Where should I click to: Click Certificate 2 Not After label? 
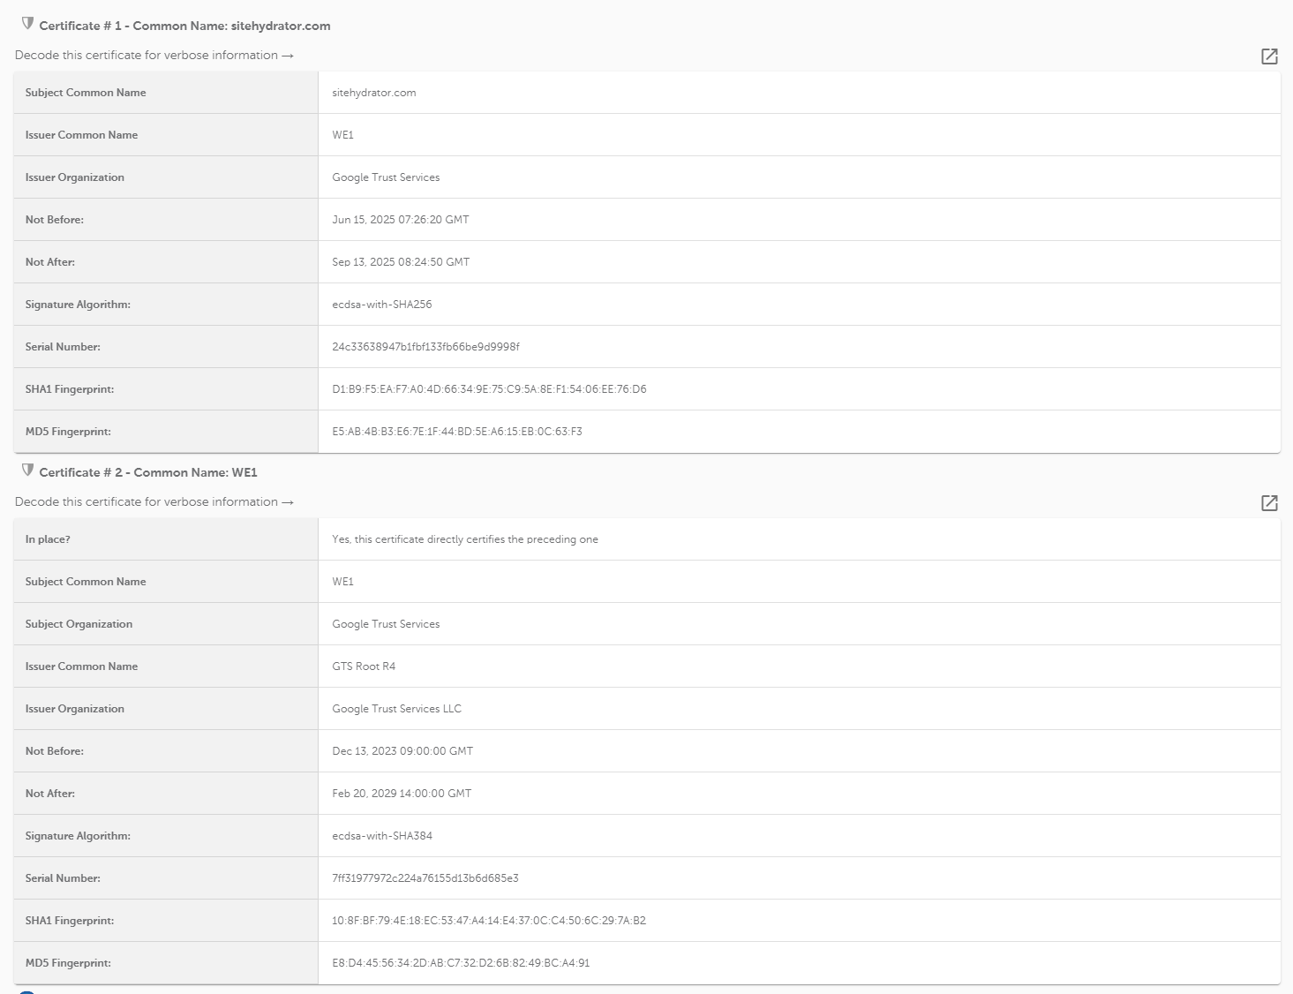[x=50, y=794]
